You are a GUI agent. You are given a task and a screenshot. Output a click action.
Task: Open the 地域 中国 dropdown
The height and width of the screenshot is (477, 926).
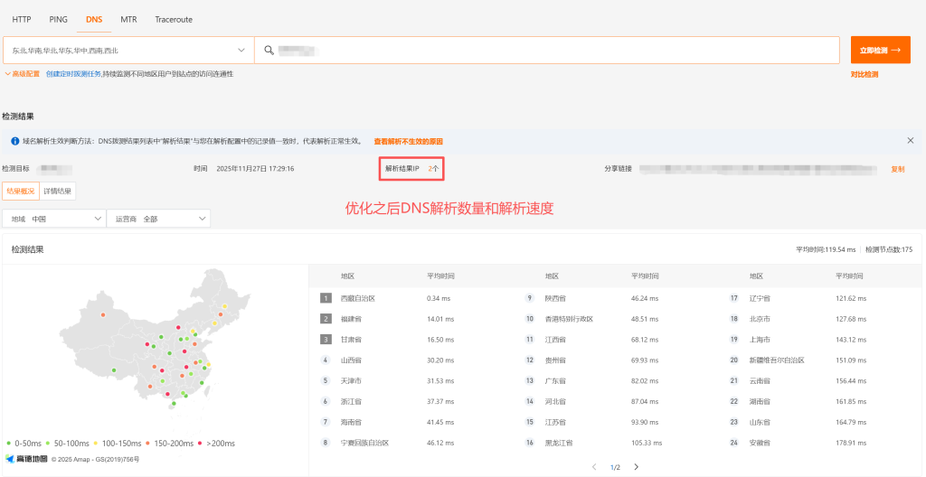(x=53, y=219)
